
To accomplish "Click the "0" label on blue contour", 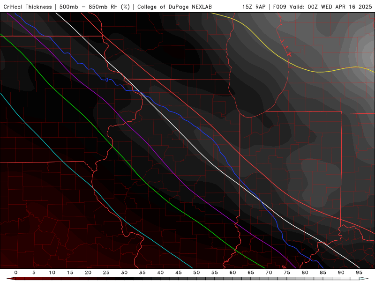I will click(107, 80).
